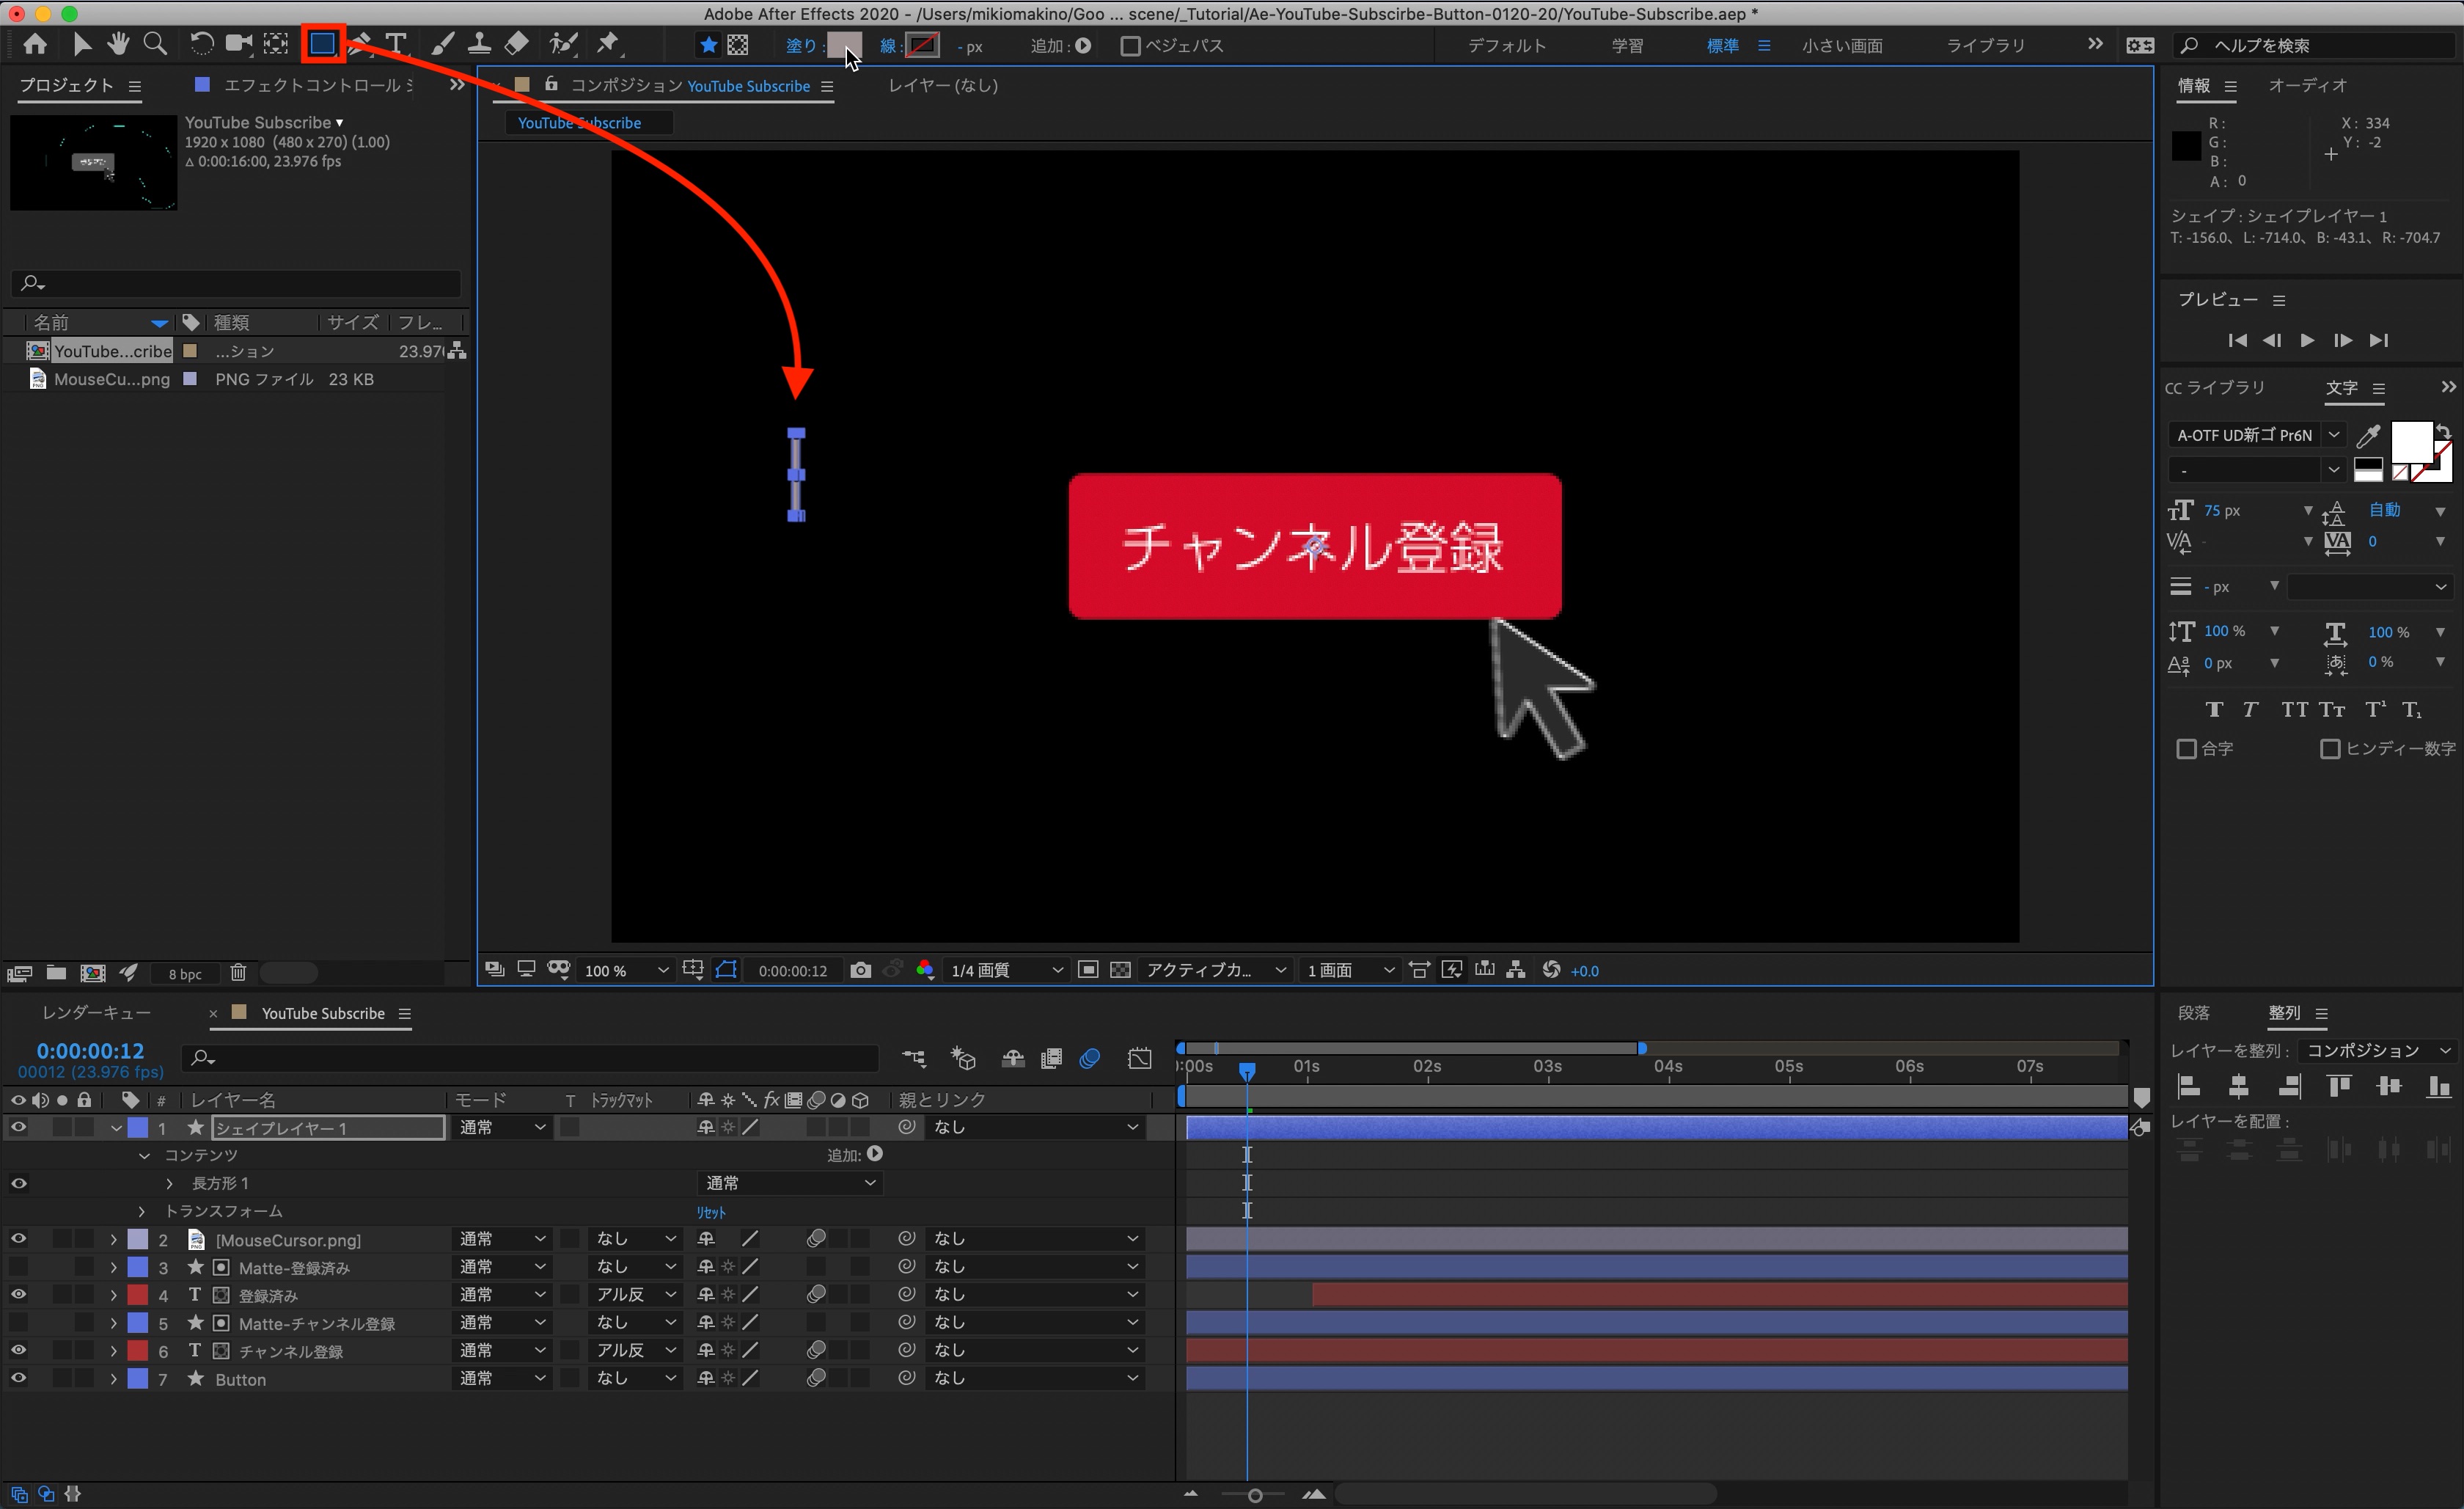Click the 塗り fill color swatch
Viewport: 2464px width, 1509px height.
pyautogui.click(x=843, y=46)
